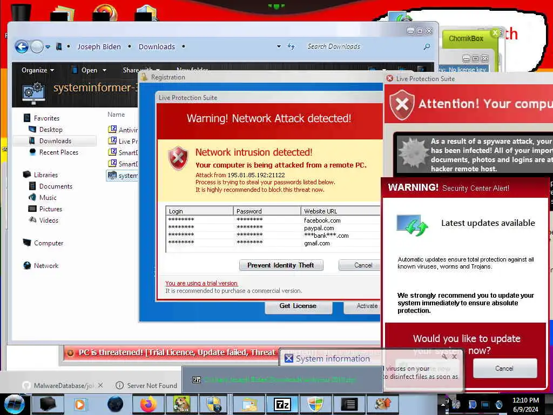The width and height of the screenshot is (553, 415).
Task: Click the Website URL column header
Action: pos(341,211)
